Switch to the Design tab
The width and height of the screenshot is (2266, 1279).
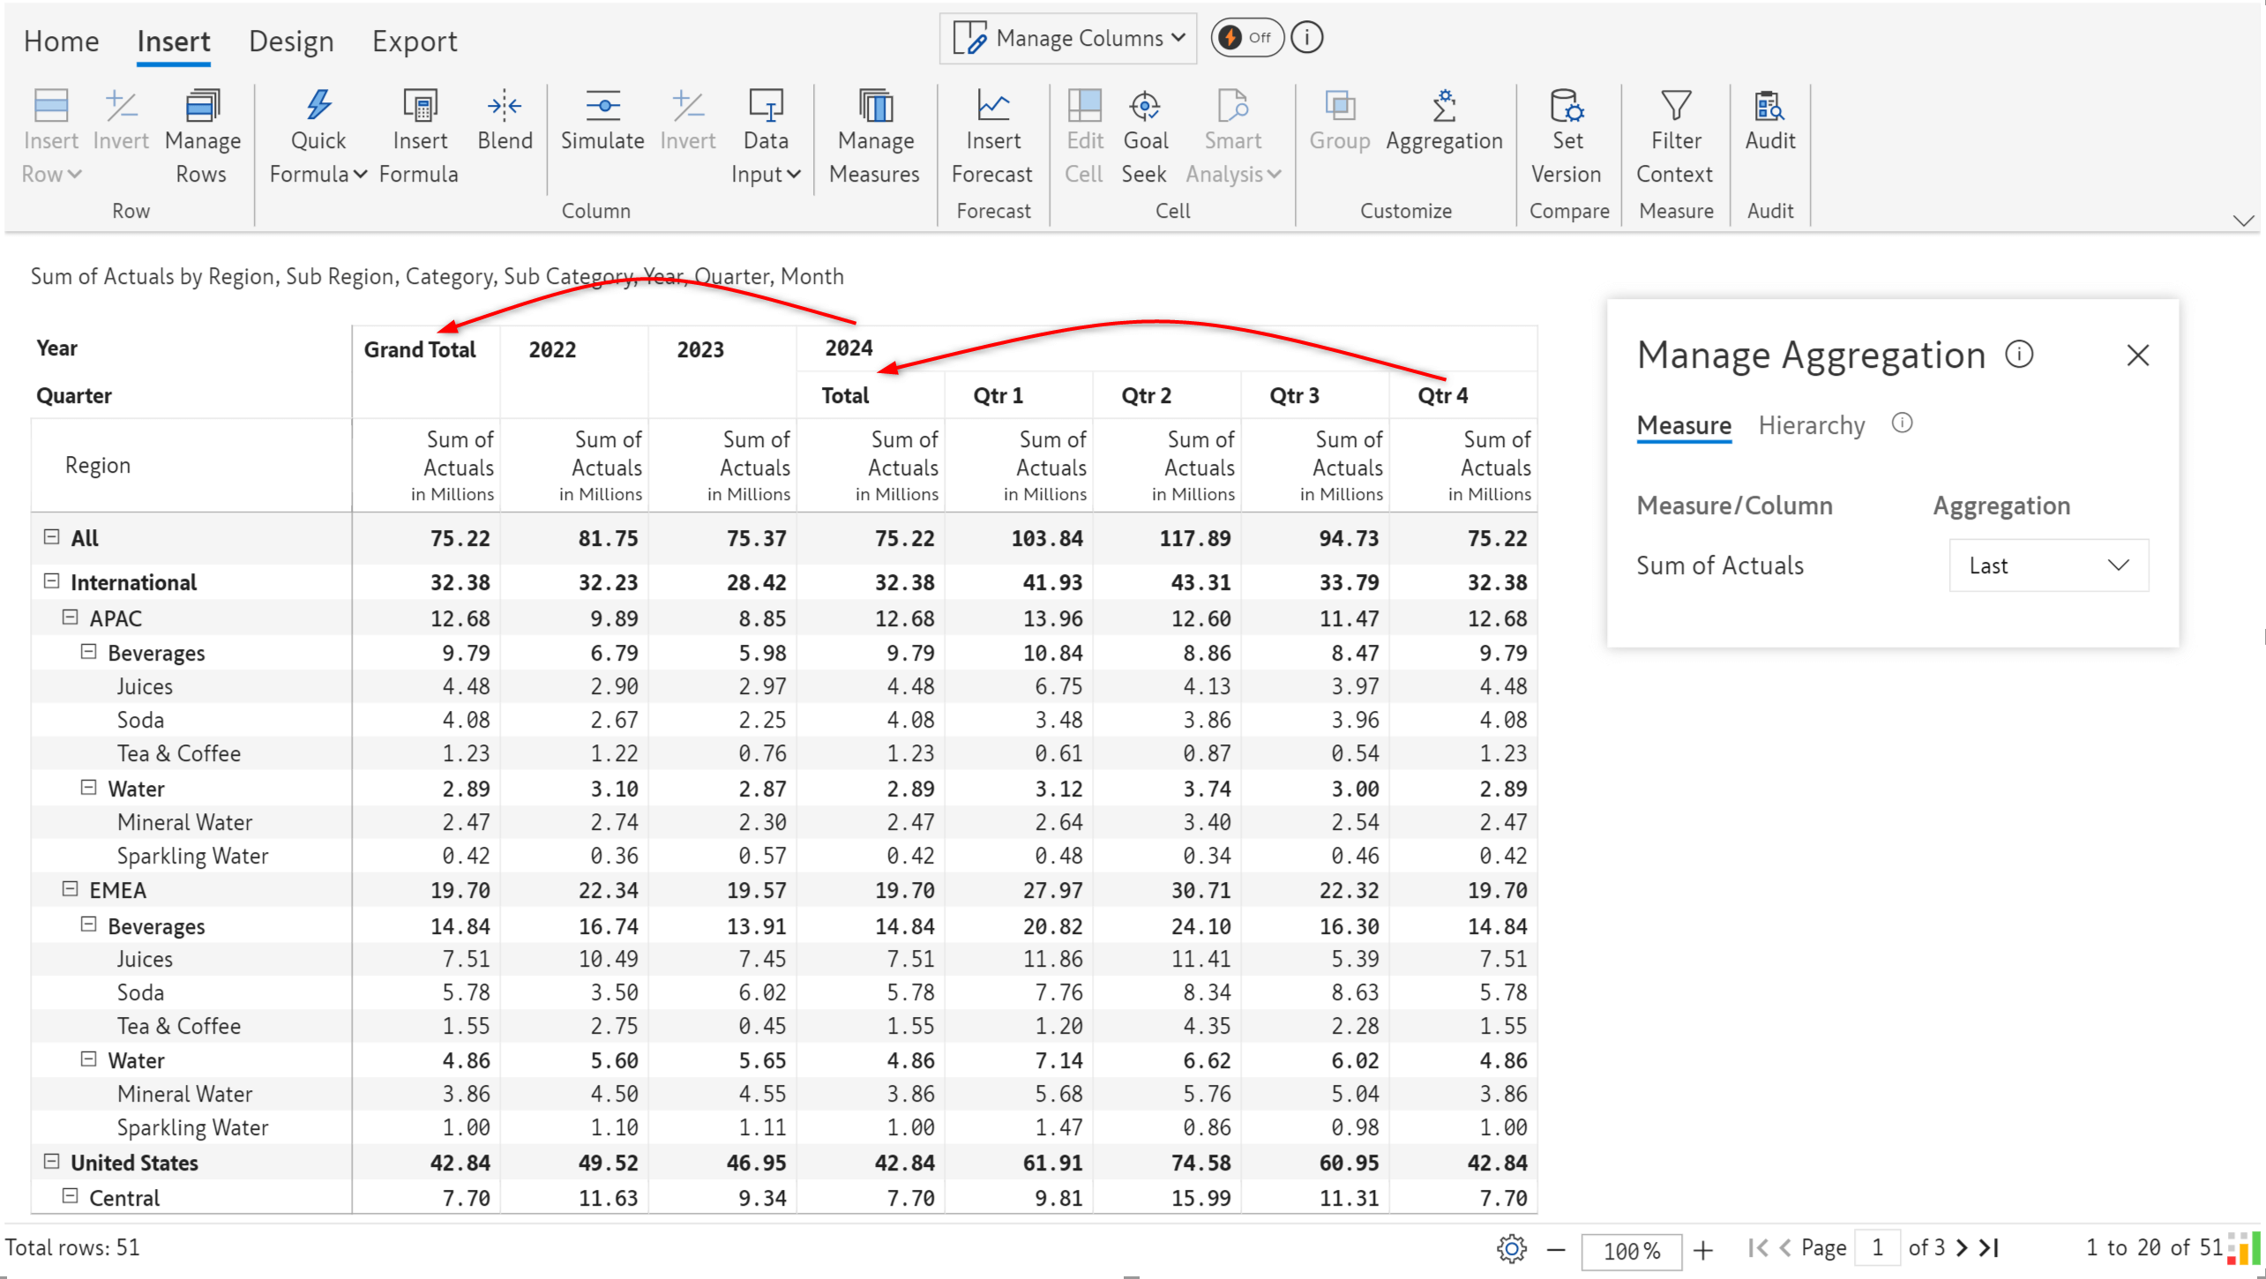[291, 41]
